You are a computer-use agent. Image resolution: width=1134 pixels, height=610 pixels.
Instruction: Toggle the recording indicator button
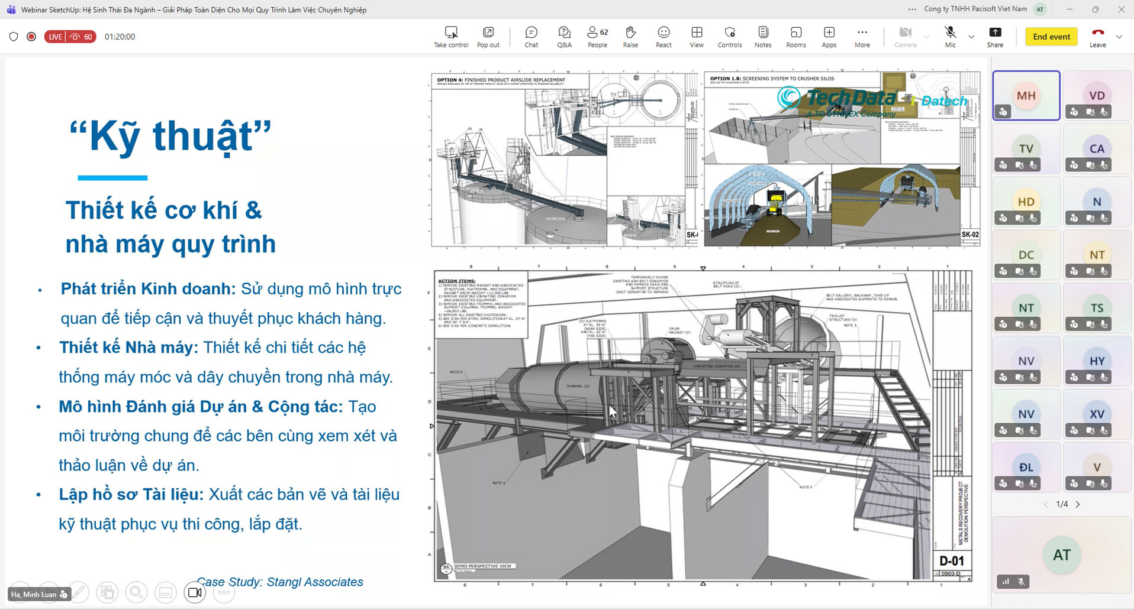click(31, 37)
